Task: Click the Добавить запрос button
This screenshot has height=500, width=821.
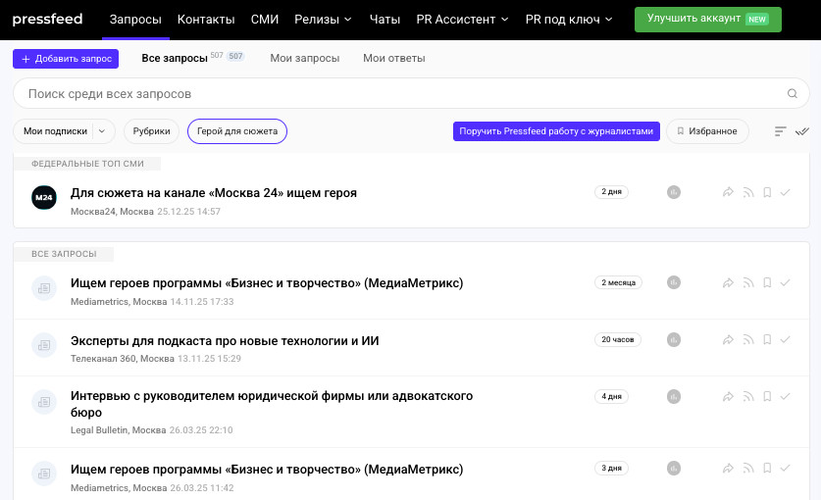Action: click(x=66, y=59)
